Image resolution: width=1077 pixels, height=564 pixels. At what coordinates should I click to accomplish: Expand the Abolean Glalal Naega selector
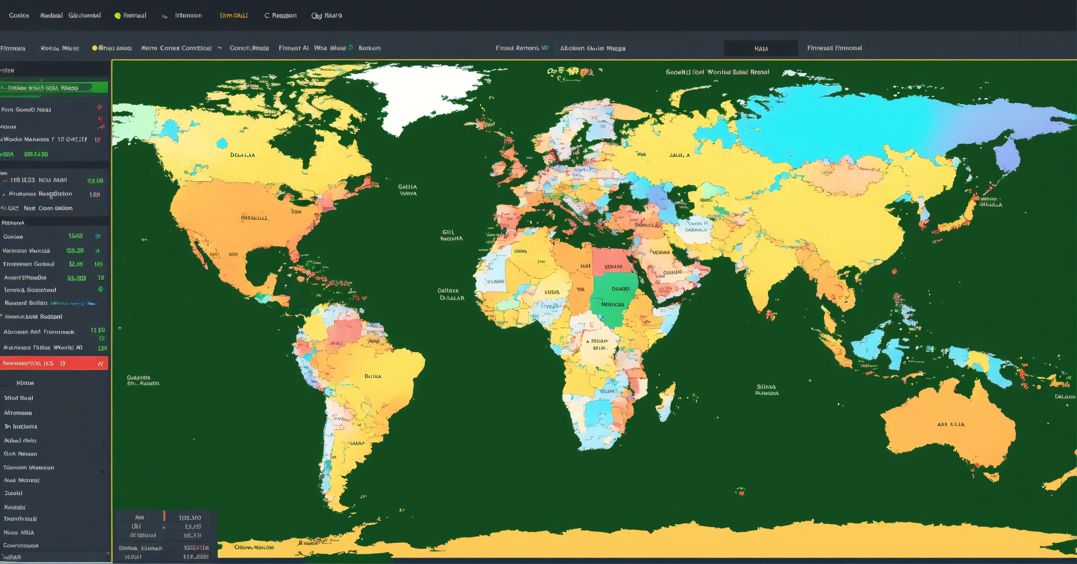(x=593, y=48)
